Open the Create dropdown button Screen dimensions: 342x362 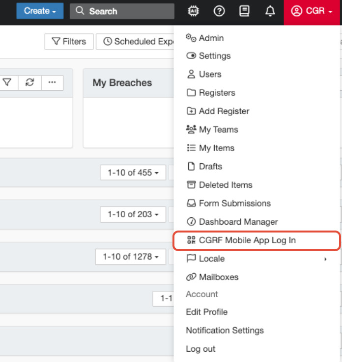pos(40,11)
